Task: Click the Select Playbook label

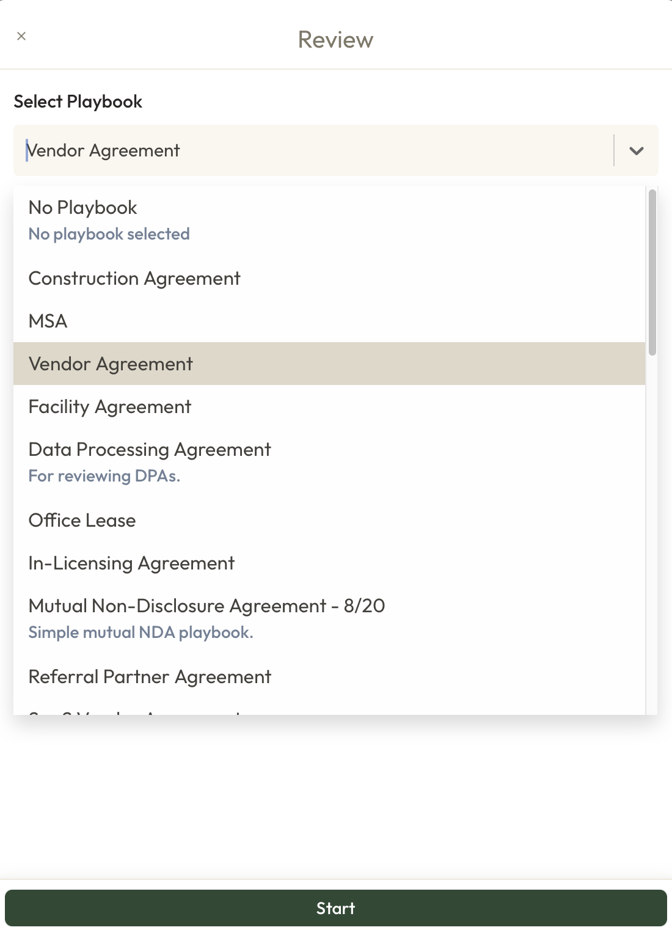Action: 78,101
